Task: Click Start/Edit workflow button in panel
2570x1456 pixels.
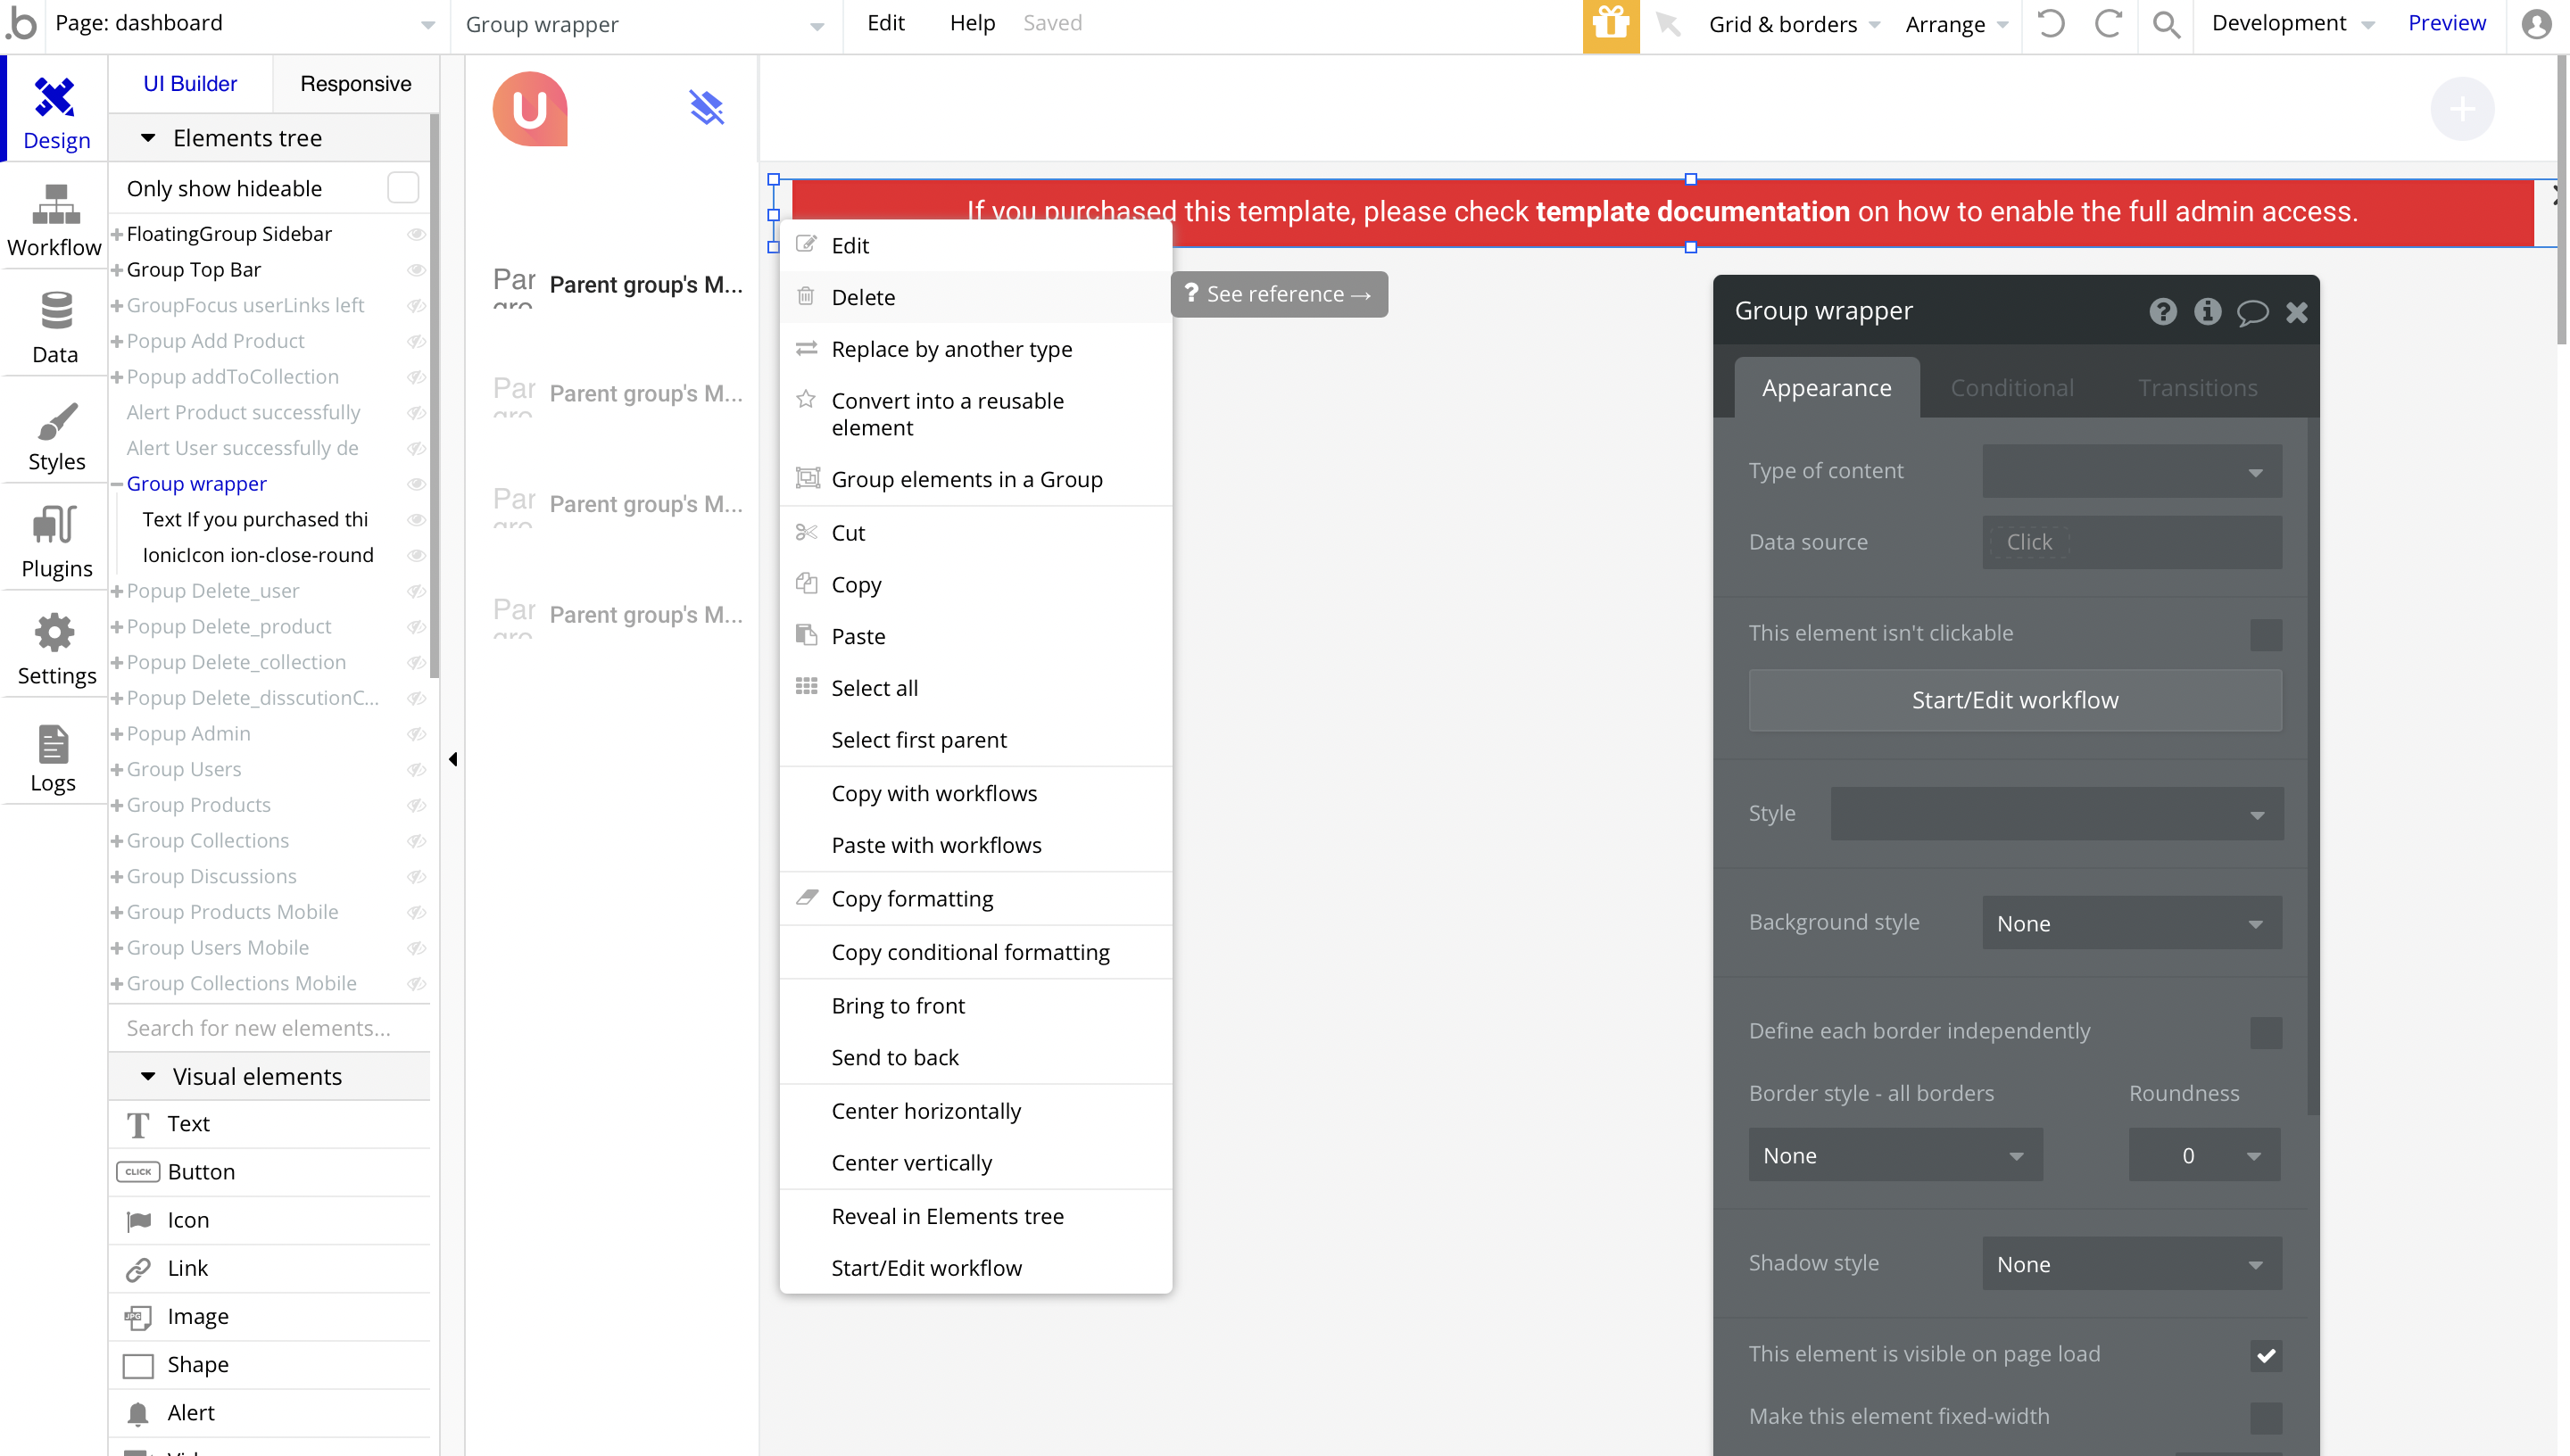Action: (x=2014, y=700)
